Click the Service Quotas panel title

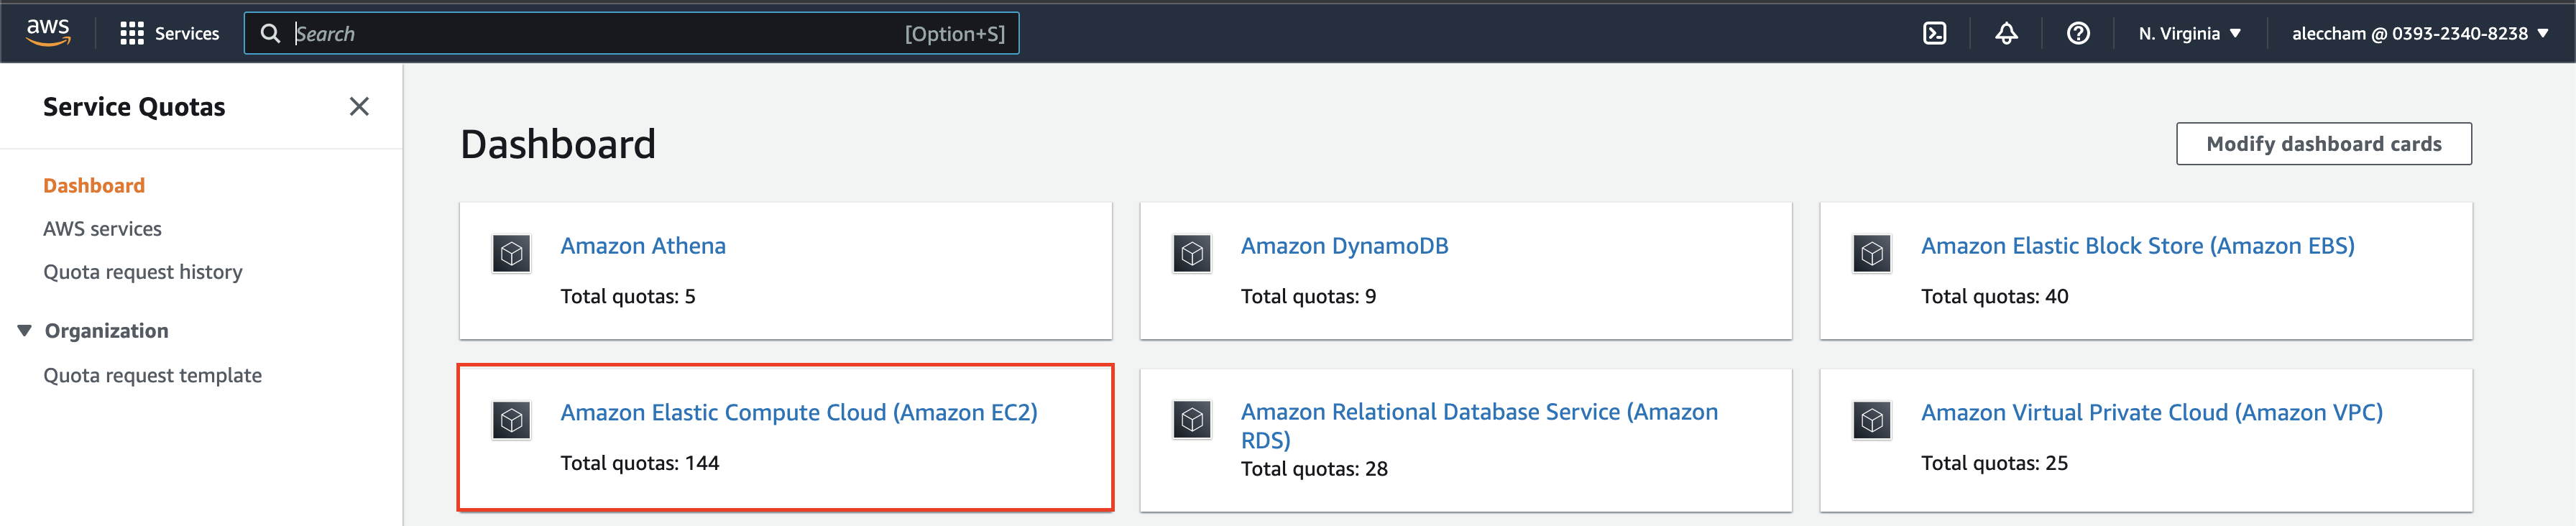coord(134,107)
